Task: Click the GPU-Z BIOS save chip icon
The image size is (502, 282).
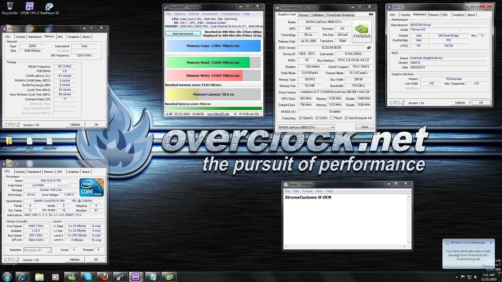Action: pos(369,48)
